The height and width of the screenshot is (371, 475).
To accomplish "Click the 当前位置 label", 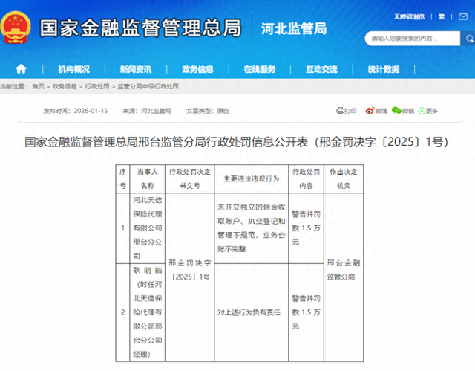I will point(13,86).
